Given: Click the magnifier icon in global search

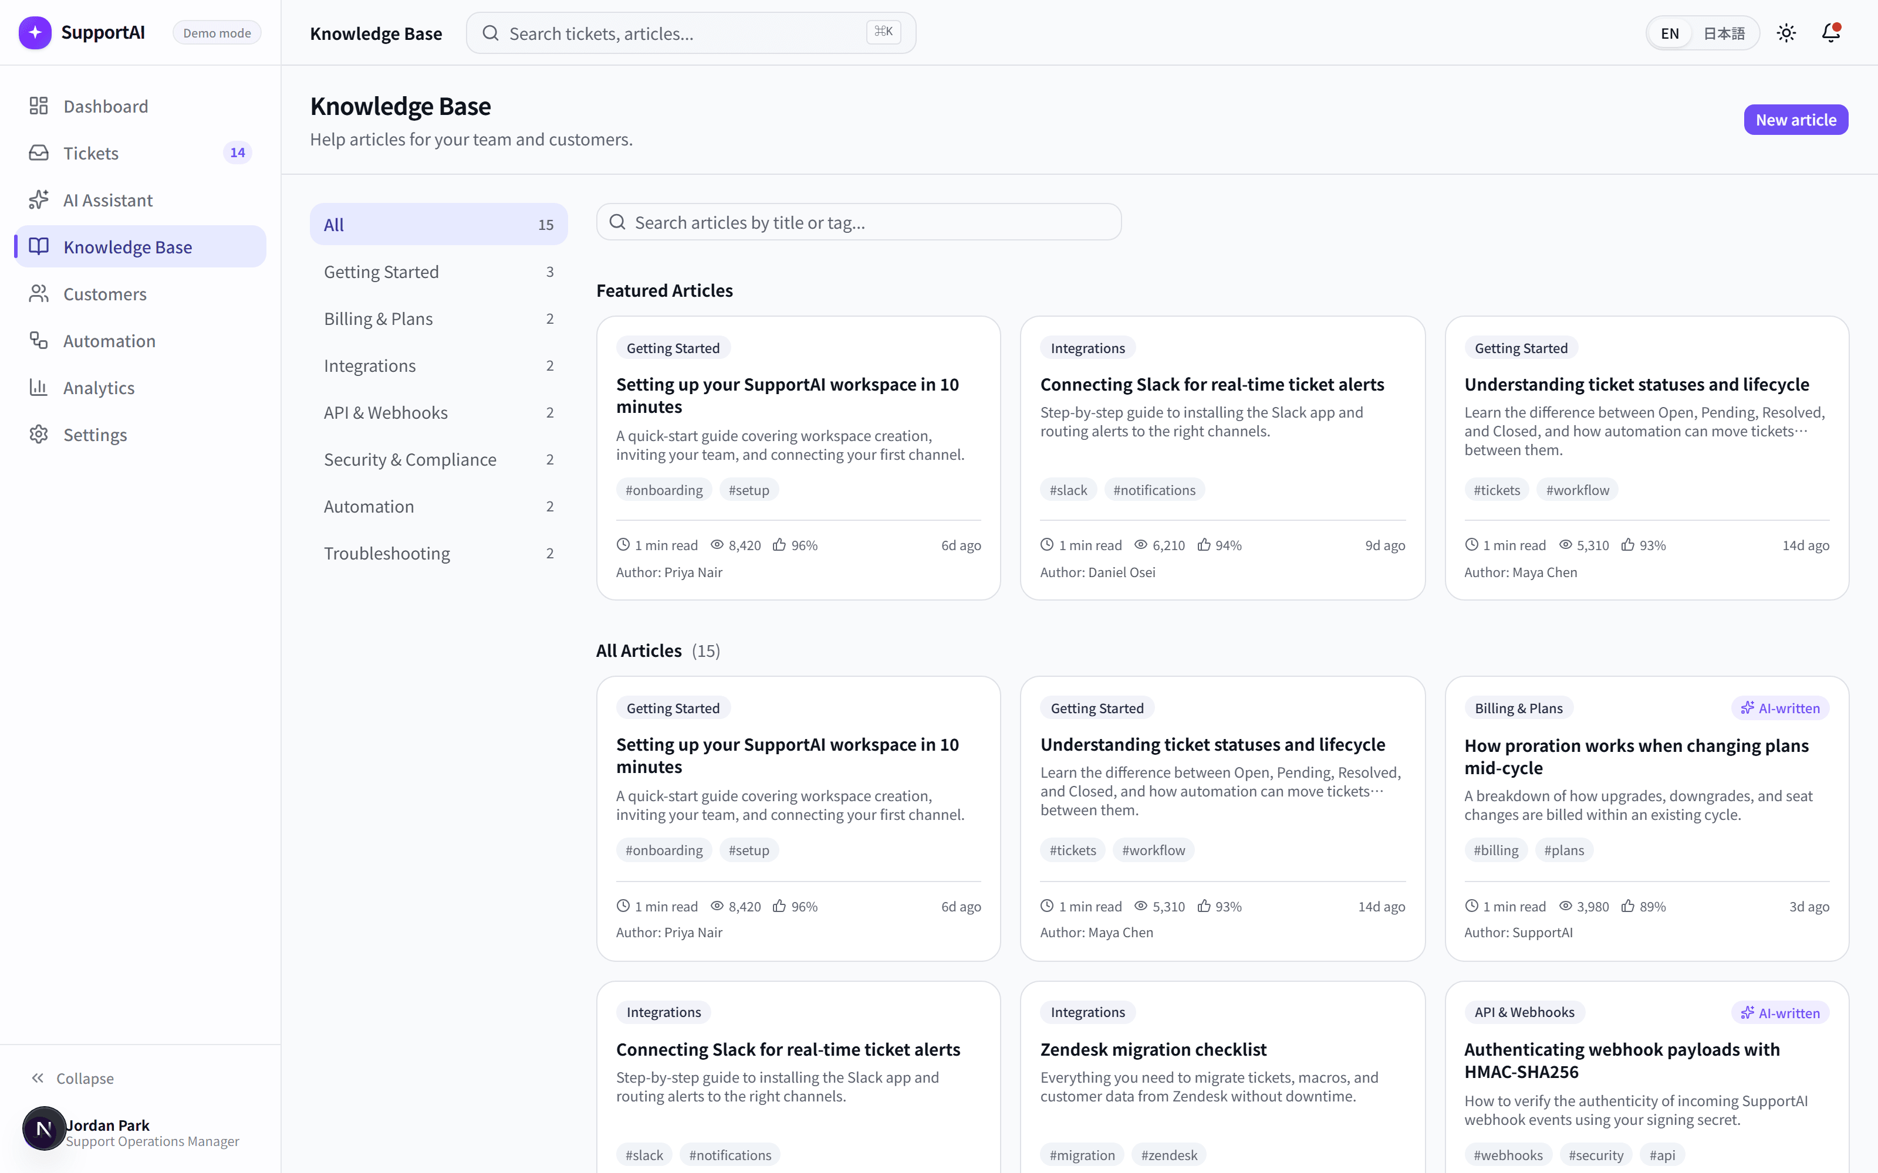Looking at the screenshot, I should (x=491, y=33).
